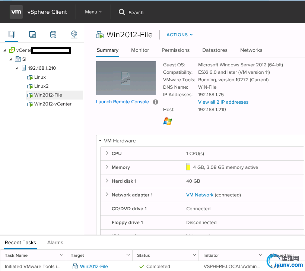Image resolution: width=305 pixels, height=271 pixels.
Task: Select host 192.168.1.210 in tree
Action: (42, 68)
